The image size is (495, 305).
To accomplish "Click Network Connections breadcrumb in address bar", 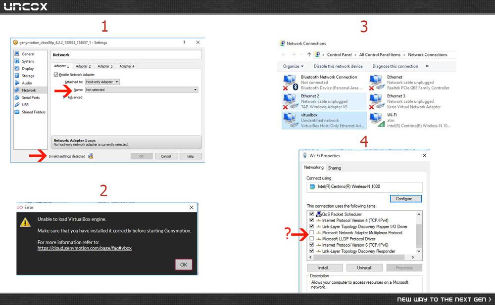I will [x=428, y=55].
